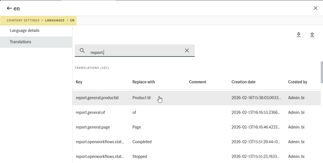Screen dimensions: 323x163
Task: Focus the translation search input field
Action: (136, 52)
